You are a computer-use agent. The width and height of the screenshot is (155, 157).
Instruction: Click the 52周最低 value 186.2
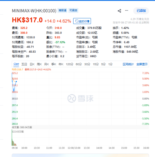30,42
